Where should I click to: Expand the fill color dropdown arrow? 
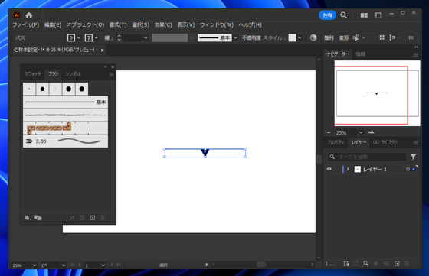click(x=79, y=37)
